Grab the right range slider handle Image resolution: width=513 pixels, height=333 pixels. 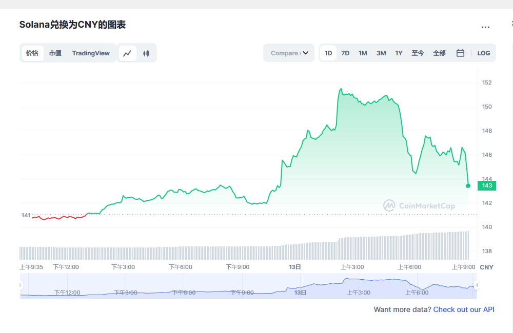[477, 285]
